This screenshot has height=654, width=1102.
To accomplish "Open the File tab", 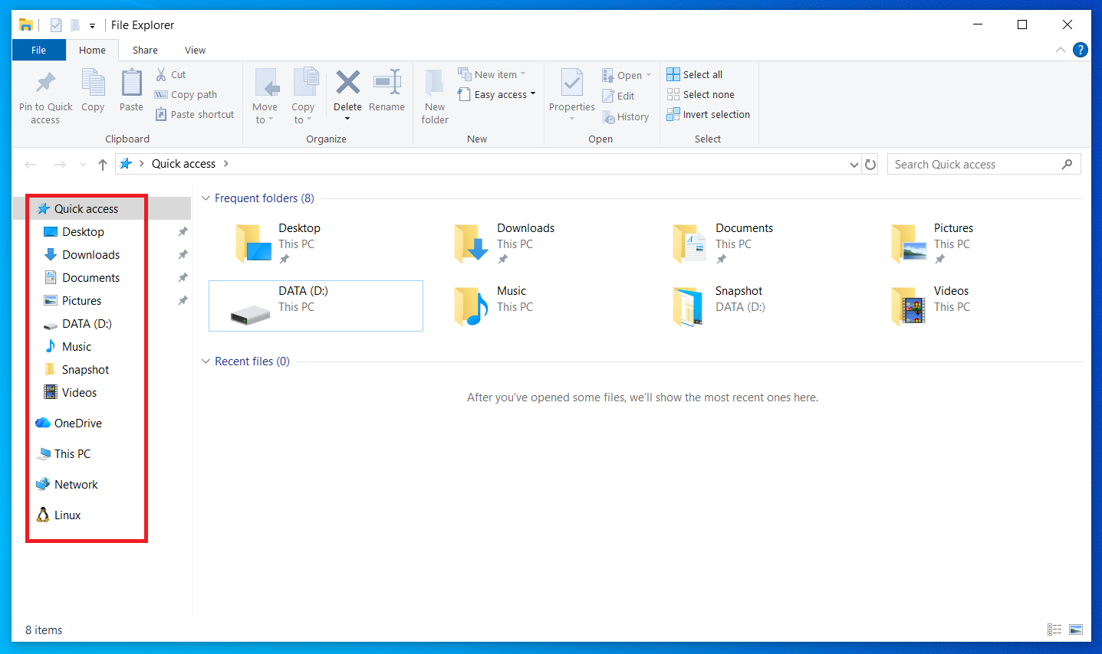I will click(38, 50).
